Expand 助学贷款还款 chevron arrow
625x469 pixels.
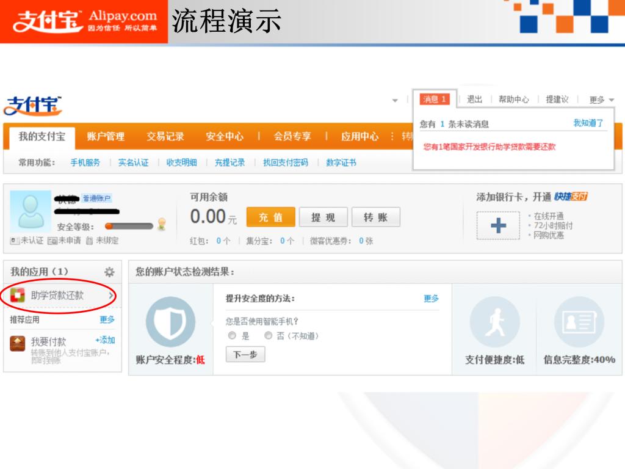point(110,296)
